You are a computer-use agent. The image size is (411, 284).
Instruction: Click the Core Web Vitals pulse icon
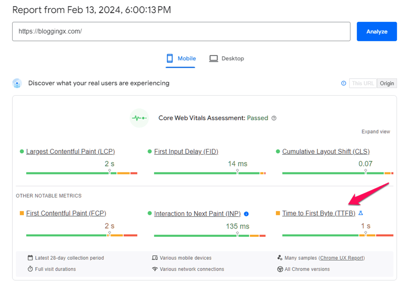139,118
